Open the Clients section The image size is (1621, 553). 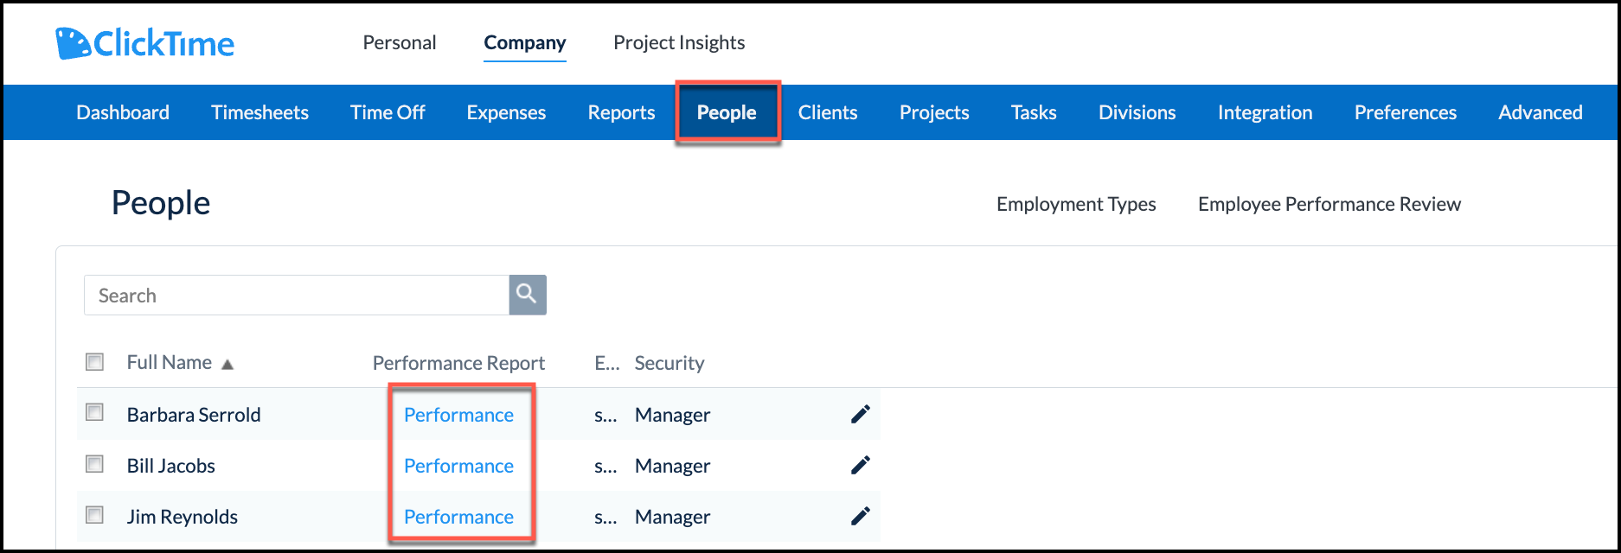point(828,112)
